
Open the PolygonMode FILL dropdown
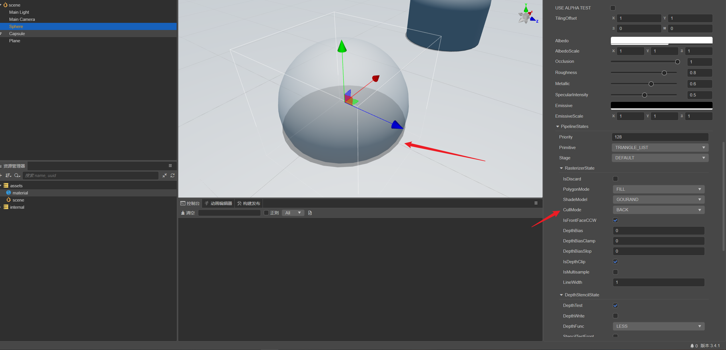tap(658, 189)
